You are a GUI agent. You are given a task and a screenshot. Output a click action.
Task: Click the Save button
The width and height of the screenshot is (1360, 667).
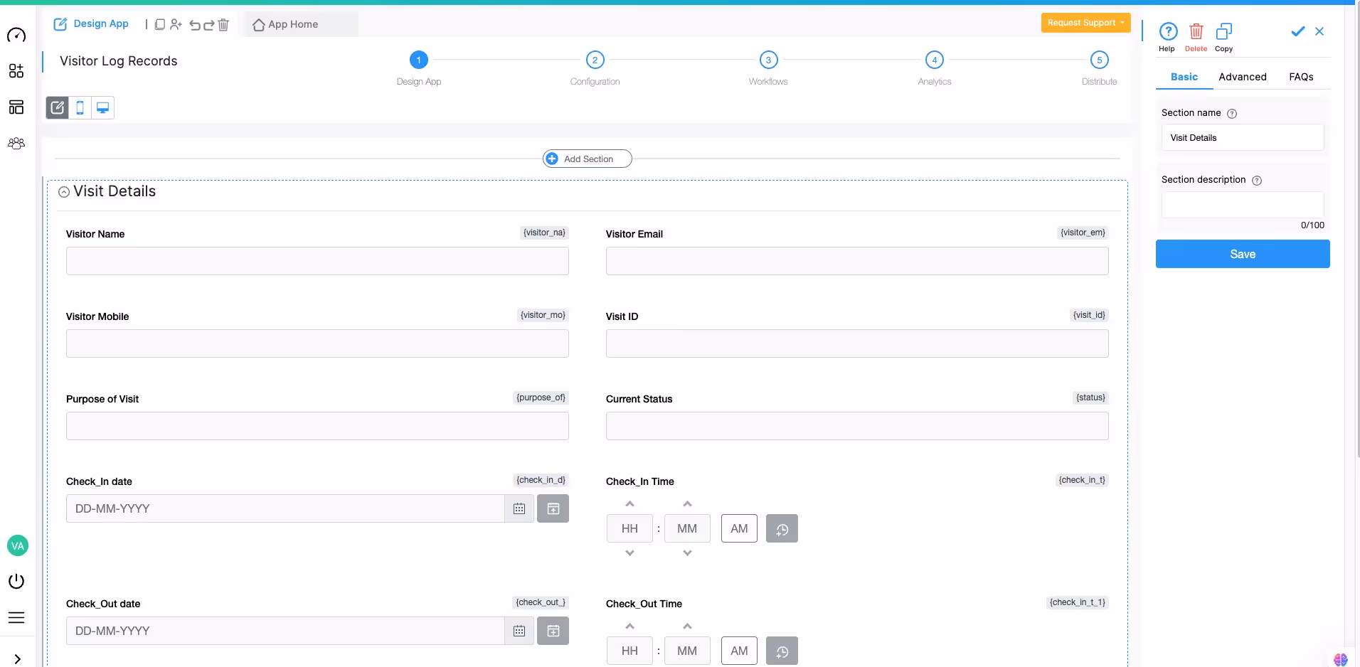1243,254
